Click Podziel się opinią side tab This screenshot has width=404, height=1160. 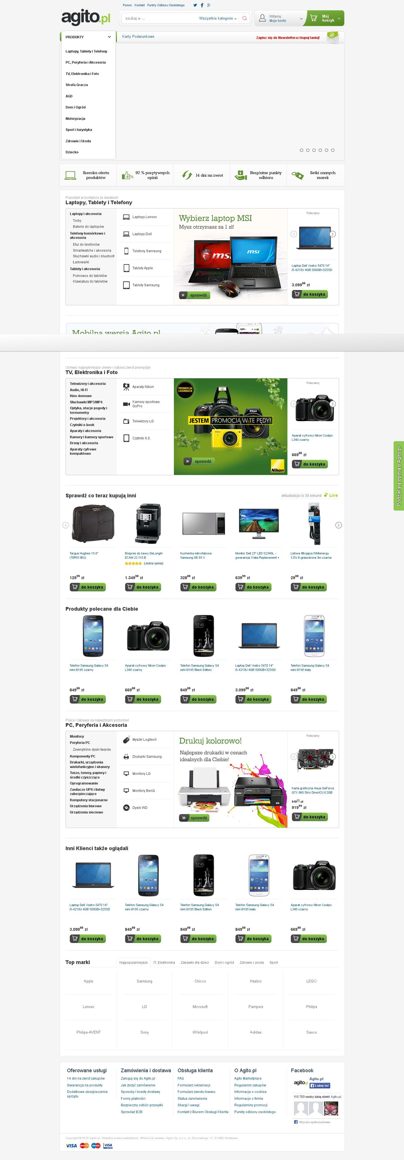click(x=399, y=475)
